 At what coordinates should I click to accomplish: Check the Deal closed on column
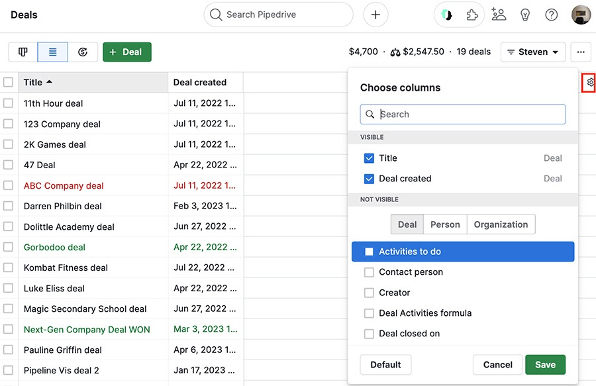point(369,334)
